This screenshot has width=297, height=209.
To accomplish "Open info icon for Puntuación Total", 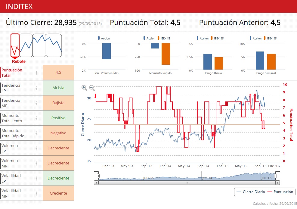I will 36,73.
